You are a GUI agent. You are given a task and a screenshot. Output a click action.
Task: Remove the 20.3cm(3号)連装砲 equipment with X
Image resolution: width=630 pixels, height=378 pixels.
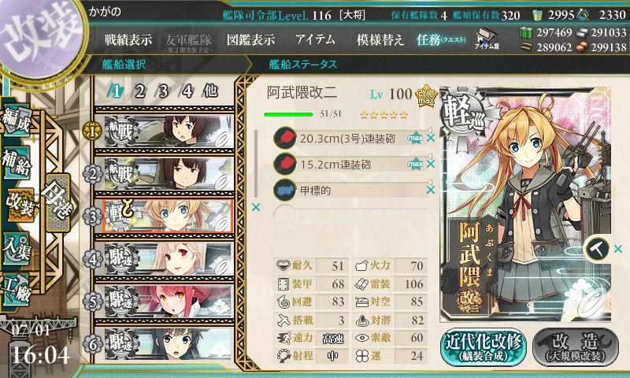tap(430, 138)
